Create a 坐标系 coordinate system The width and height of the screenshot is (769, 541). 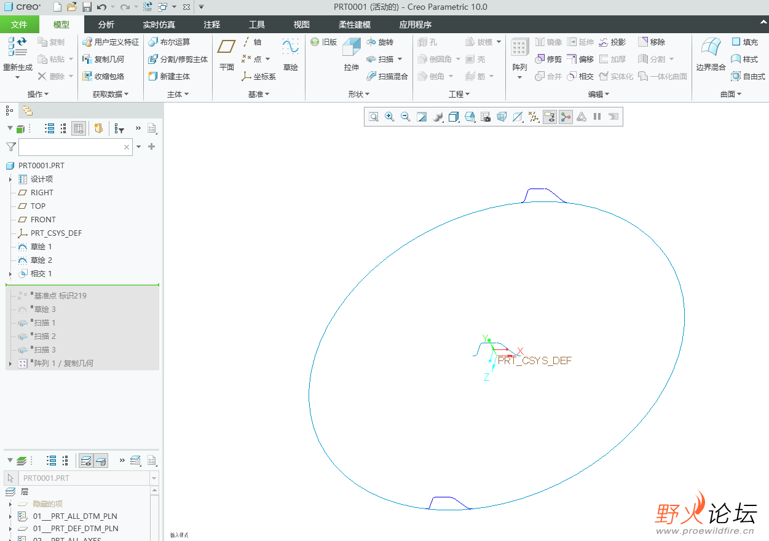(x=259, y=76)
